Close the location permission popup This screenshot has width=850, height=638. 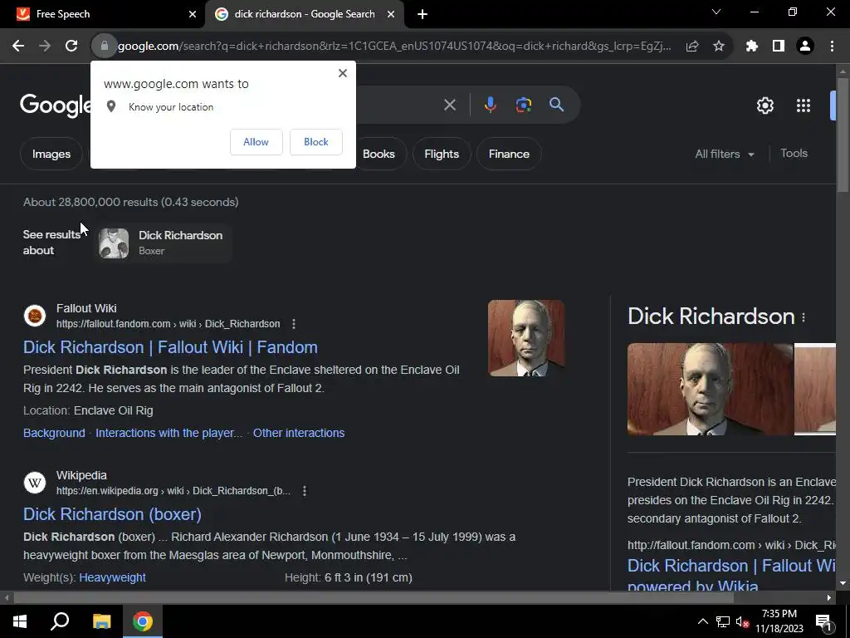click(342, 73)
